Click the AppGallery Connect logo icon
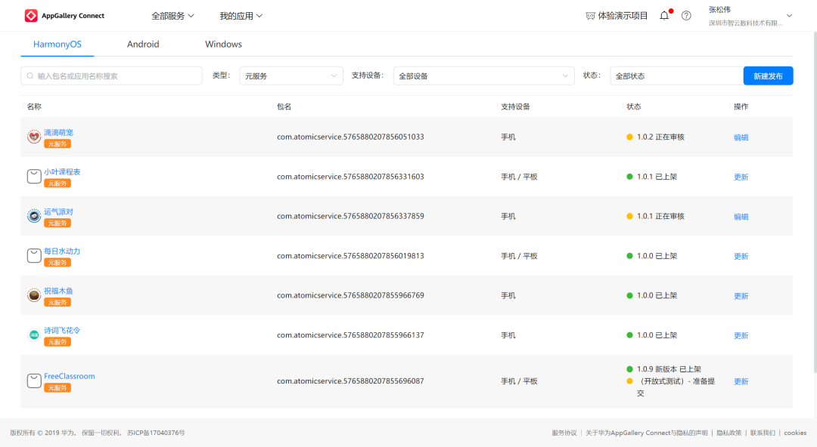This screenshot has width=817, height=447. 31,15
